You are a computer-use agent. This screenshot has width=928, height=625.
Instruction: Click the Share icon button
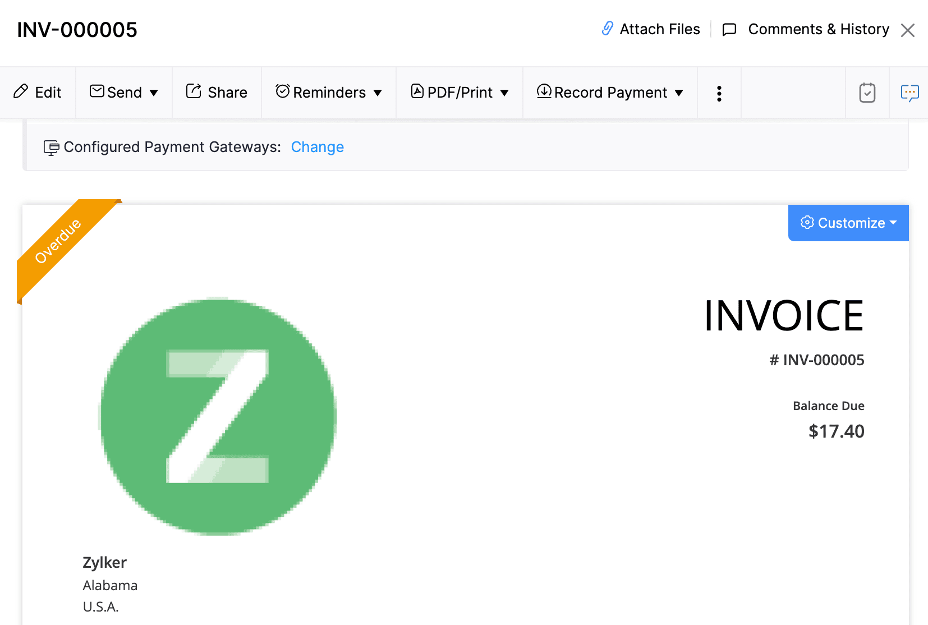194,91
